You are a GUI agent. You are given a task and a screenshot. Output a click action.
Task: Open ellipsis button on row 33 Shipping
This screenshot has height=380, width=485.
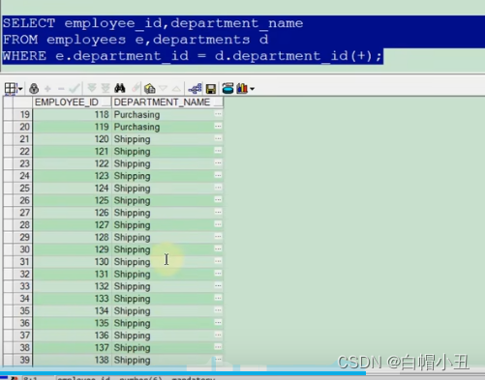click(218, 286)
